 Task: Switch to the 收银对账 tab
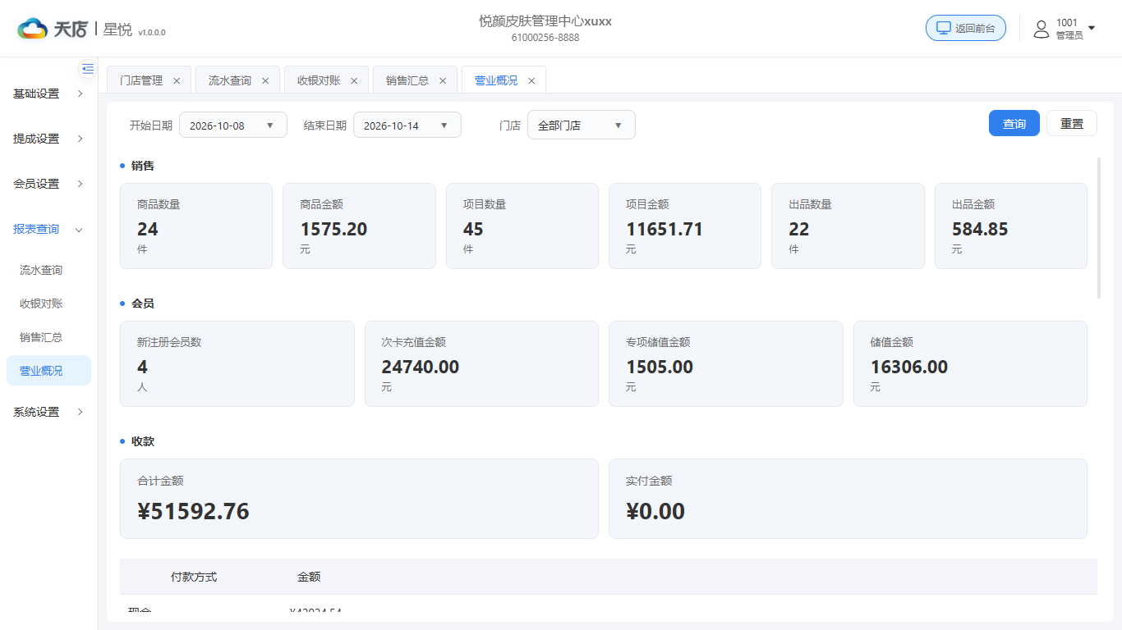pyautogui.click(x=319, y=80)
